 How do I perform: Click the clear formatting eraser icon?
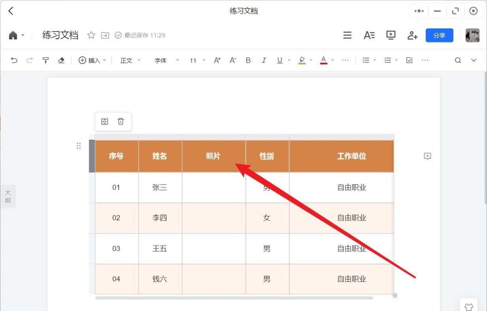[61, 59]
